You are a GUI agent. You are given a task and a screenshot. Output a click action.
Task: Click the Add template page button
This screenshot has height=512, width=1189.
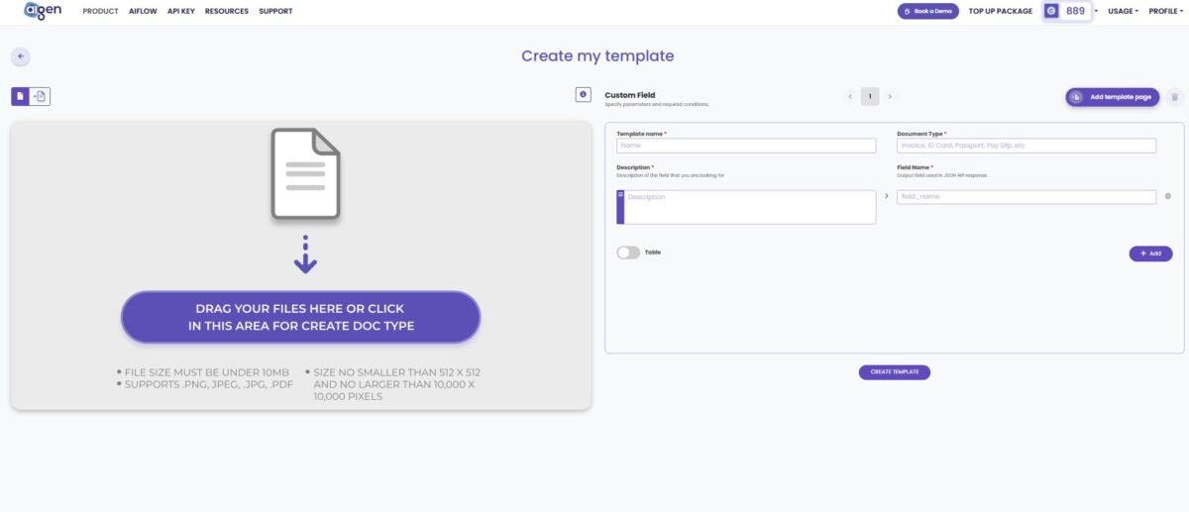click(x=1113, y=97)
